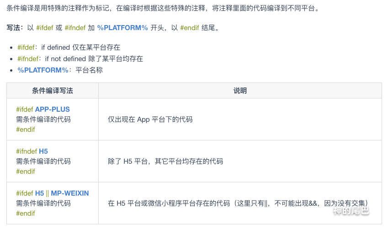Viewport: 388px width, 228px height.
Task: Click the 说明 column header
Action: (240, 91)
